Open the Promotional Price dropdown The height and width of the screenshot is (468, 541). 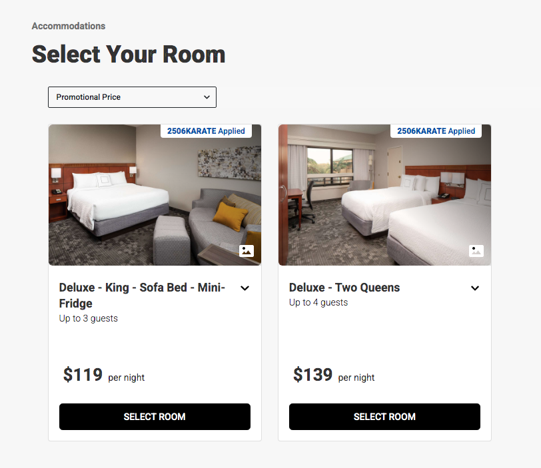[132, 97]
